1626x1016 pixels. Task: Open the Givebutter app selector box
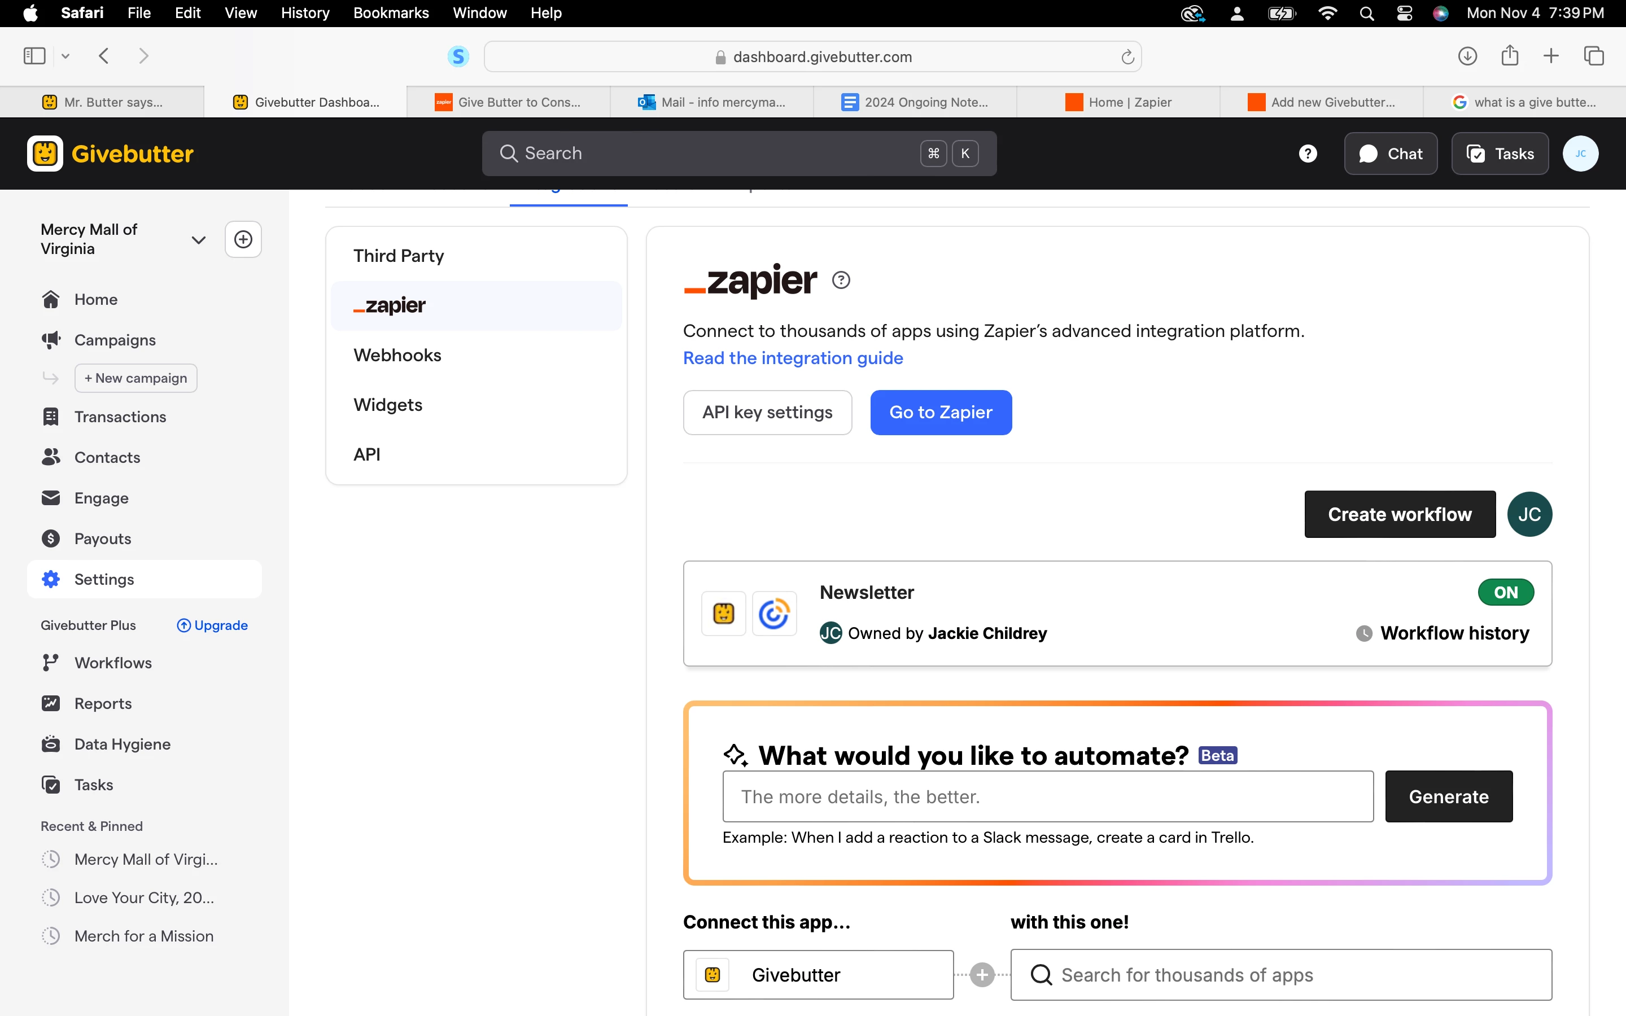818,974
